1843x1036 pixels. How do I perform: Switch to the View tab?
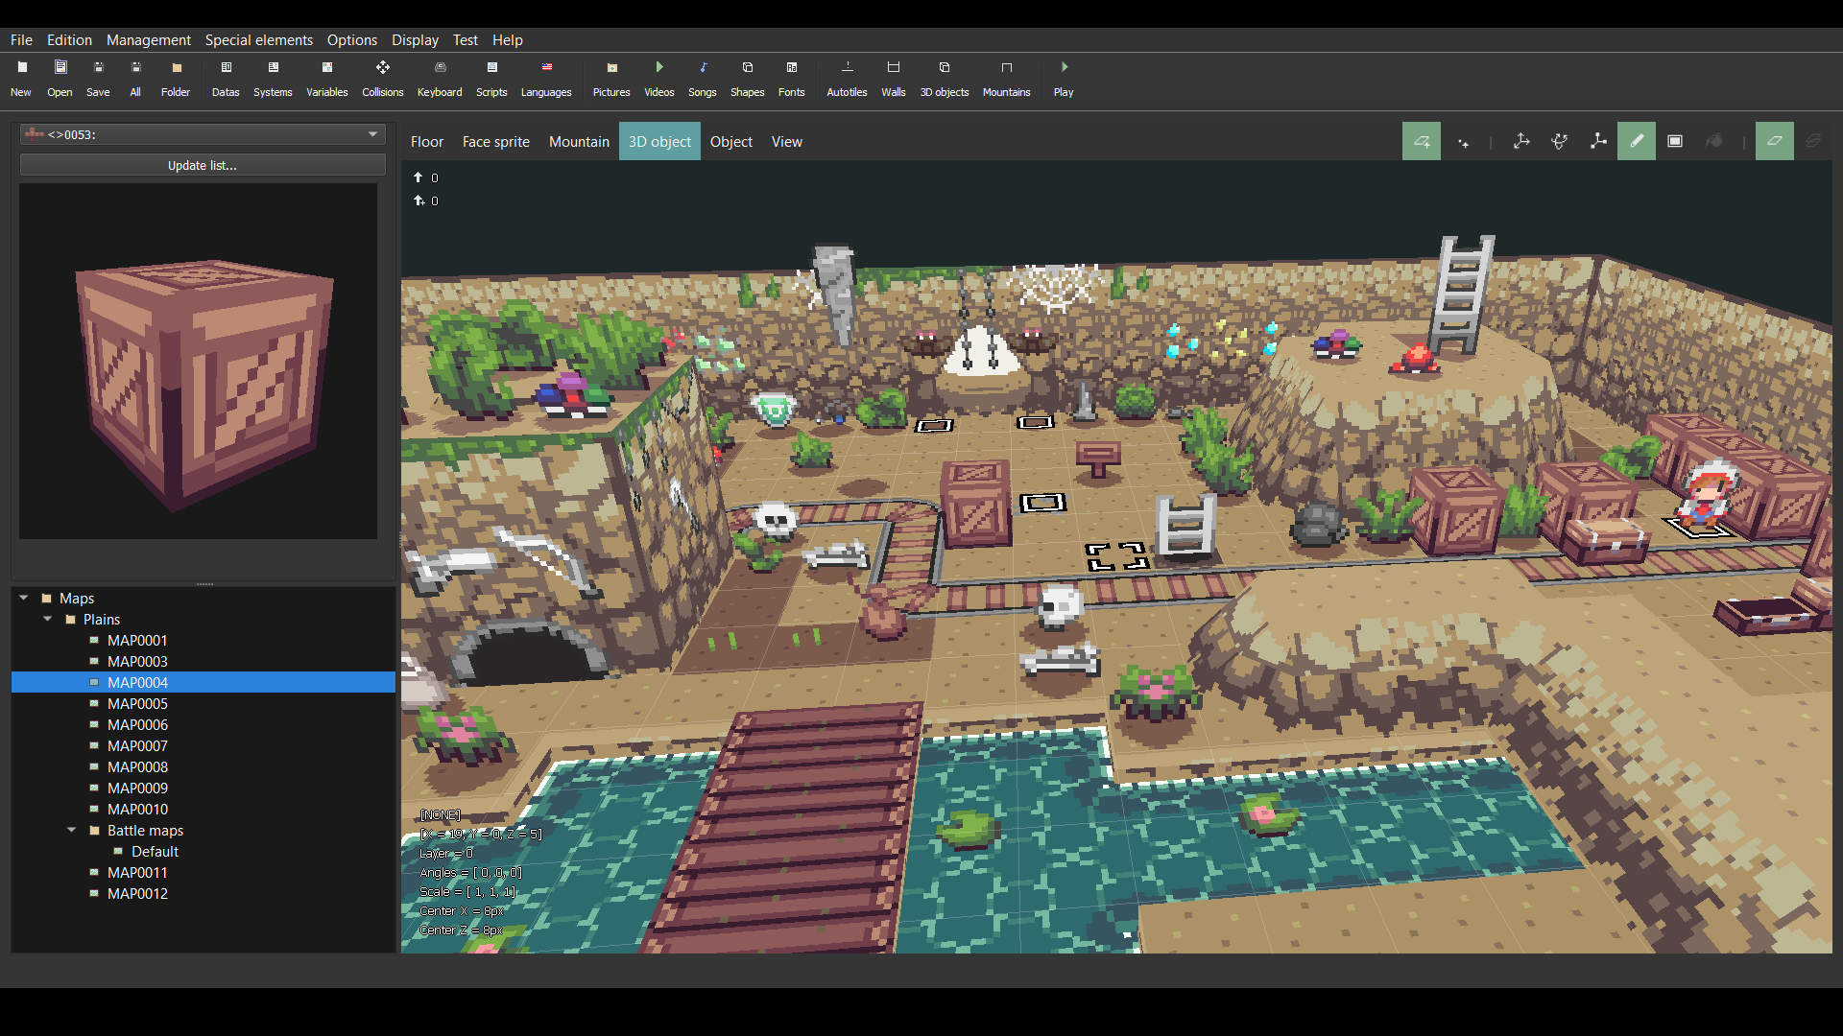click(786, 140)
